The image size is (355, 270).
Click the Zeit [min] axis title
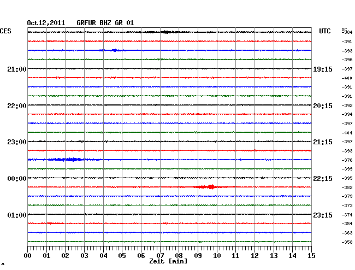(x=168, y=261)
